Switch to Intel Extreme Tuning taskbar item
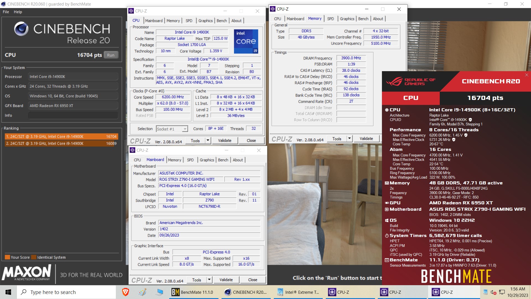 pyautogui.click(x=298, y=292)
